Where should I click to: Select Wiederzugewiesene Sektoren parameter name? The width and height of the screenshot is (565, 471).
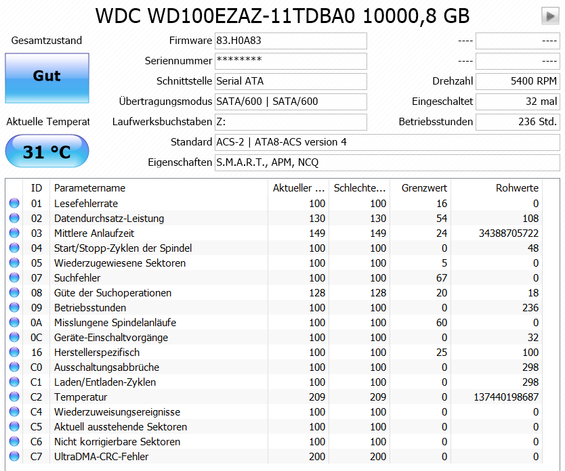[120, 263]
